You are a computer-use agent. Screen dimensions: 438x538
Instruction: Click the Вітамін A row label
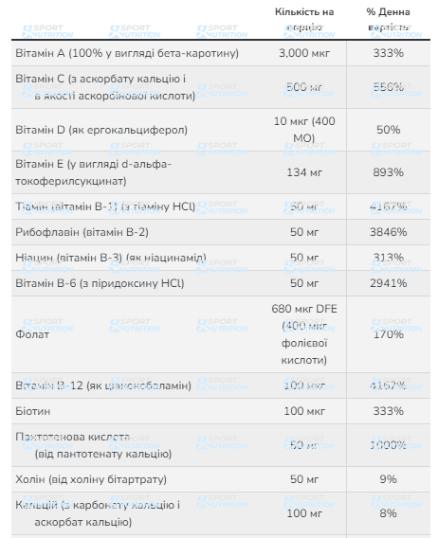pyautogui.click(x=127, y=53)
